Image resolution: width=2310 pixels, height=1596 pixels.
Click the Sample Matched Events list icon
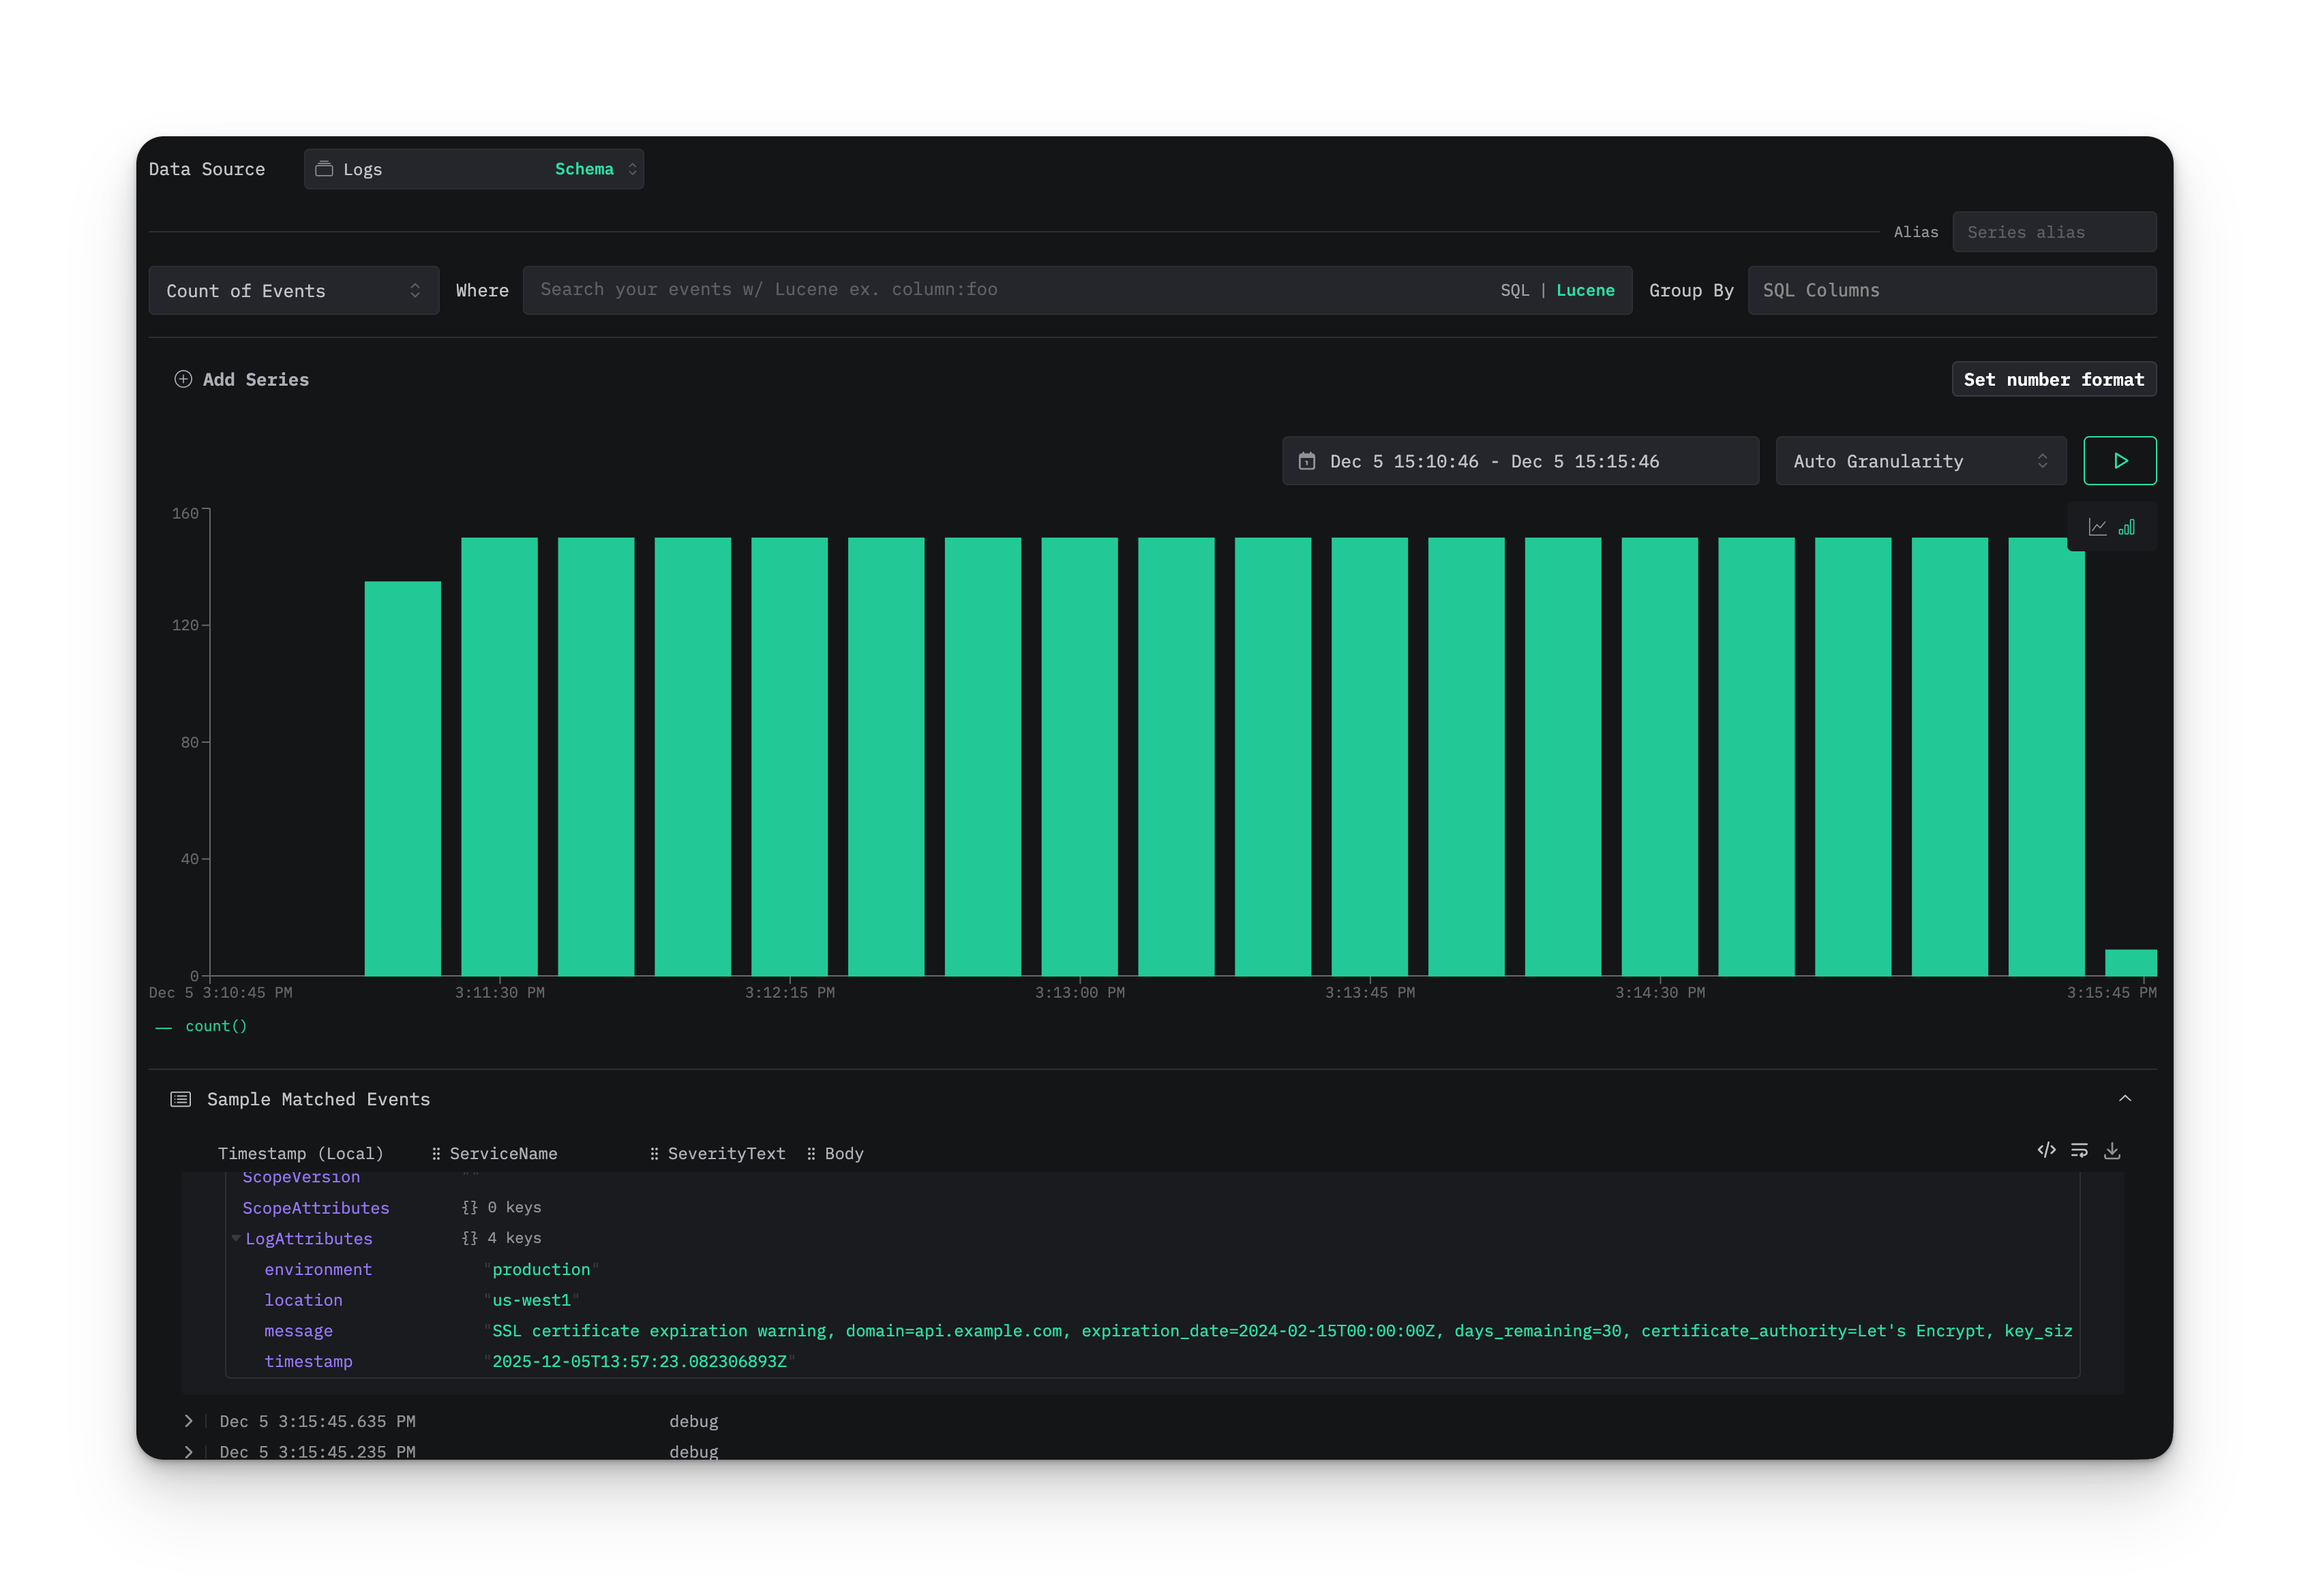tap(180, 1098)
